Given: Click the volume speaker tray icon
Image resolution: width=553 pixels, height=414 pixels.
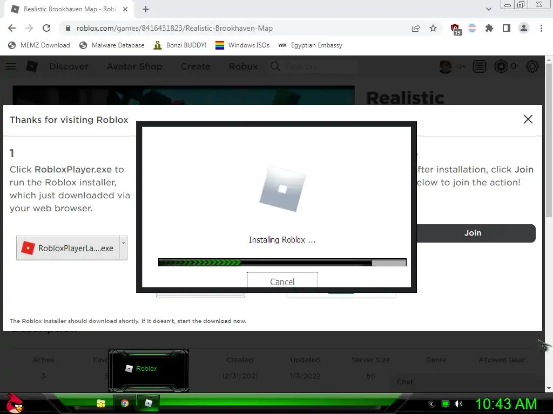Looking at the screenshot, I should tap(458, 404).
